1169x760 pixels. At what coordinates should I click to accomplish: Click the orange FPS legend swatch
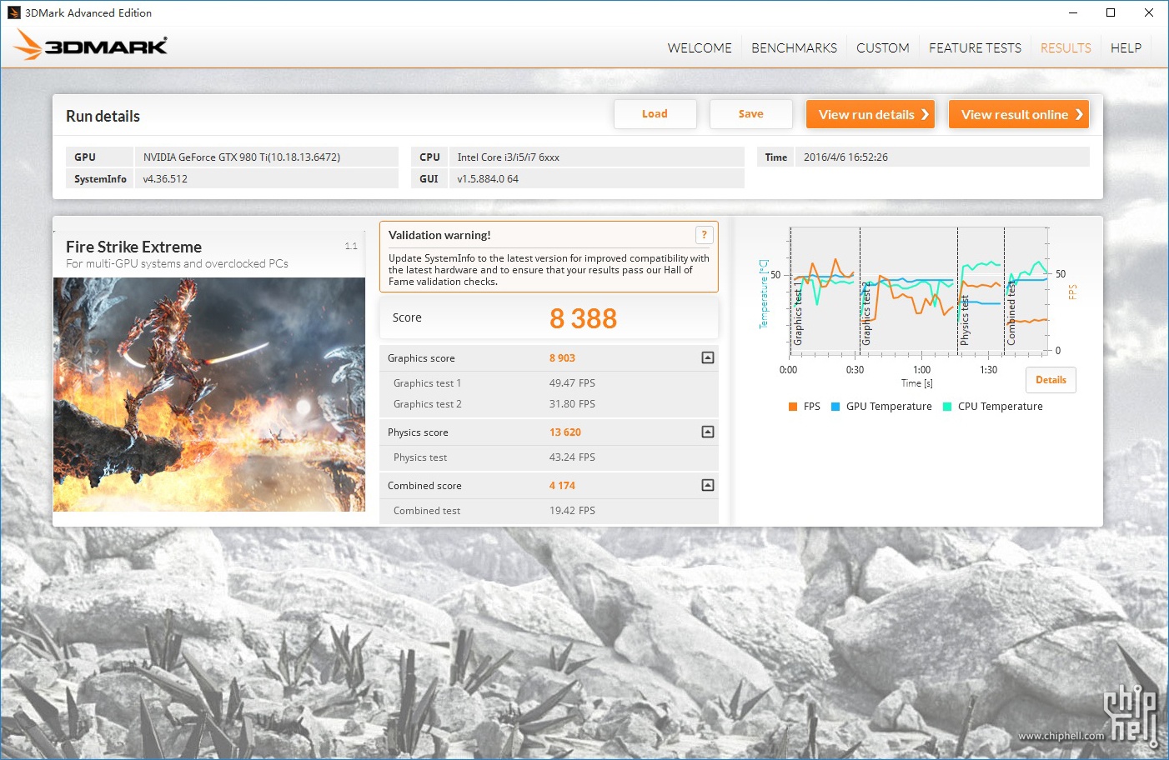[793, 407]
